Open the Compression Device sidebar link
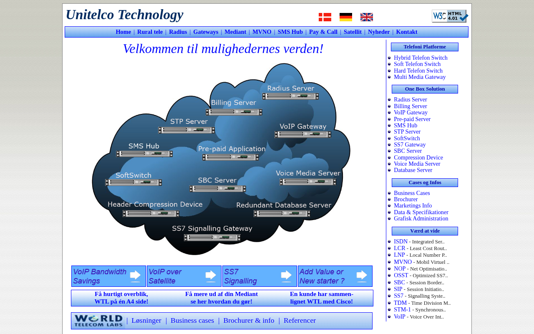The width and height of the screenshot is (534, 334). pos(418,158)
